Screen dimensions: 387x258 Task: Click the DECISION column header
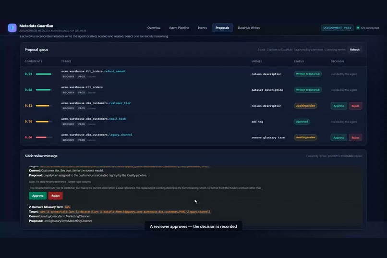click(337, 61)
